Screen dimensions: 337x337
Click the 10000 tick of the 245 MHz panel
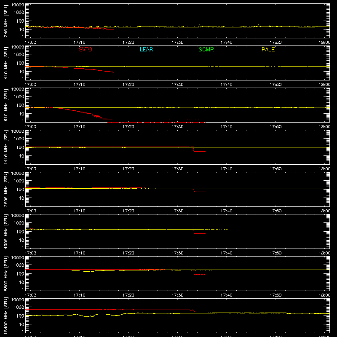pos(18,5)
